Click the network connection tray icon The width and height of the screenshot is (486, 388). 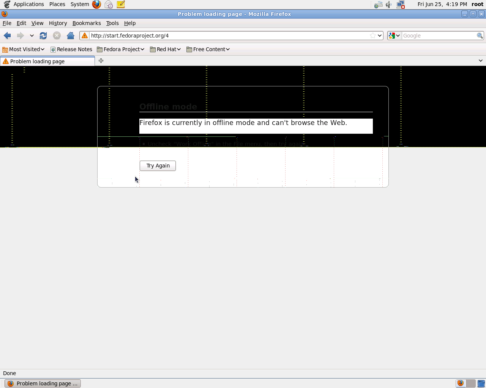click(x=401, y=5)
